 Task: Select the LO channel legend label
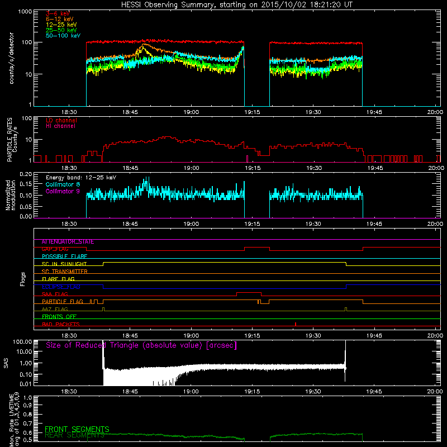tap(61, 120)
